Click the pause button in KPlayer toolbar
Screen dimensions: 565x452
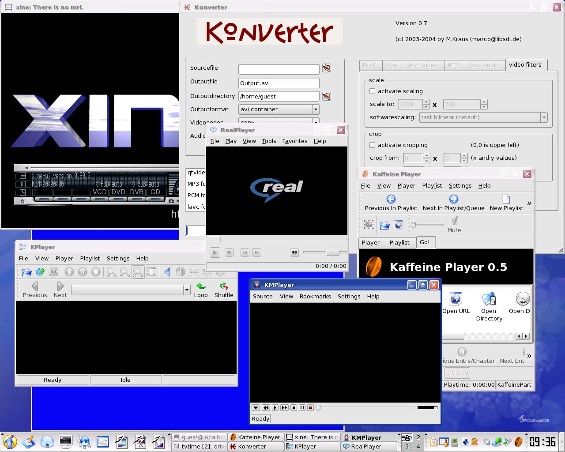tap(83, 272)
